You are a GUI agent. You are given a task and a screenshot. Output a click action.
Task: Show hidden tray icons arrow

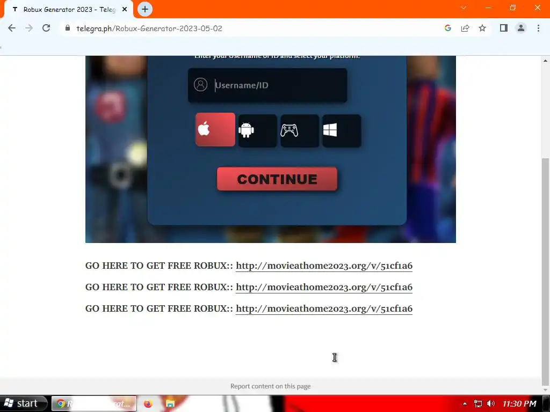pyautogui.click(x=465, y=404)
